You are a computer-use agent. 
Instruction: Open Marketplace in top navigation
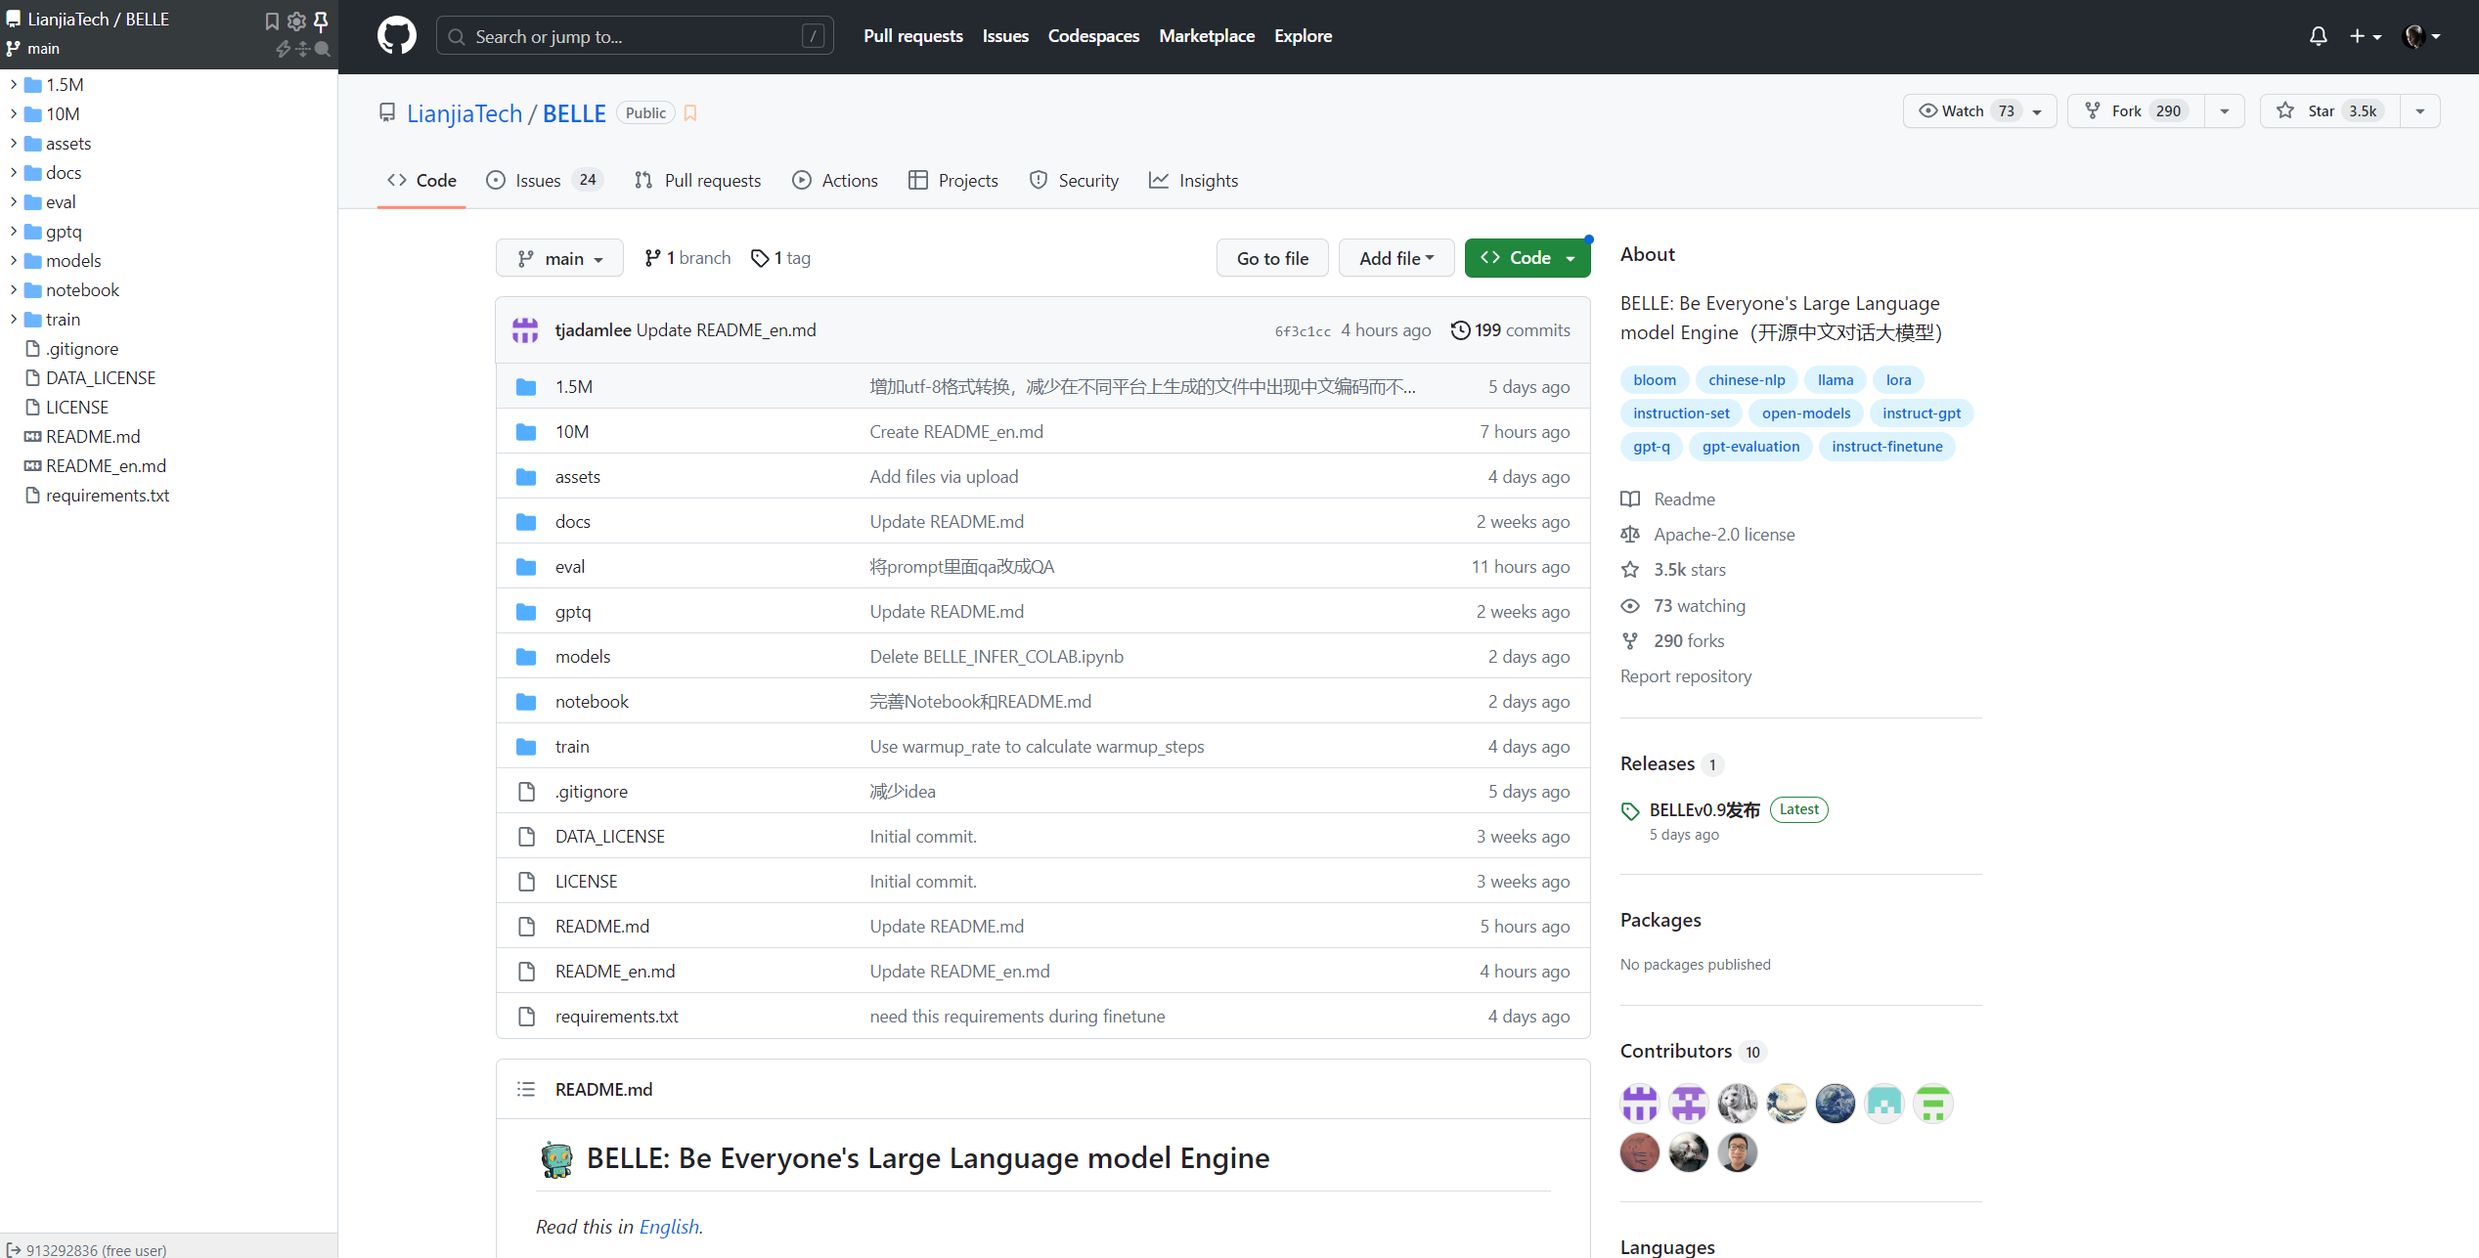point(1207,36)
